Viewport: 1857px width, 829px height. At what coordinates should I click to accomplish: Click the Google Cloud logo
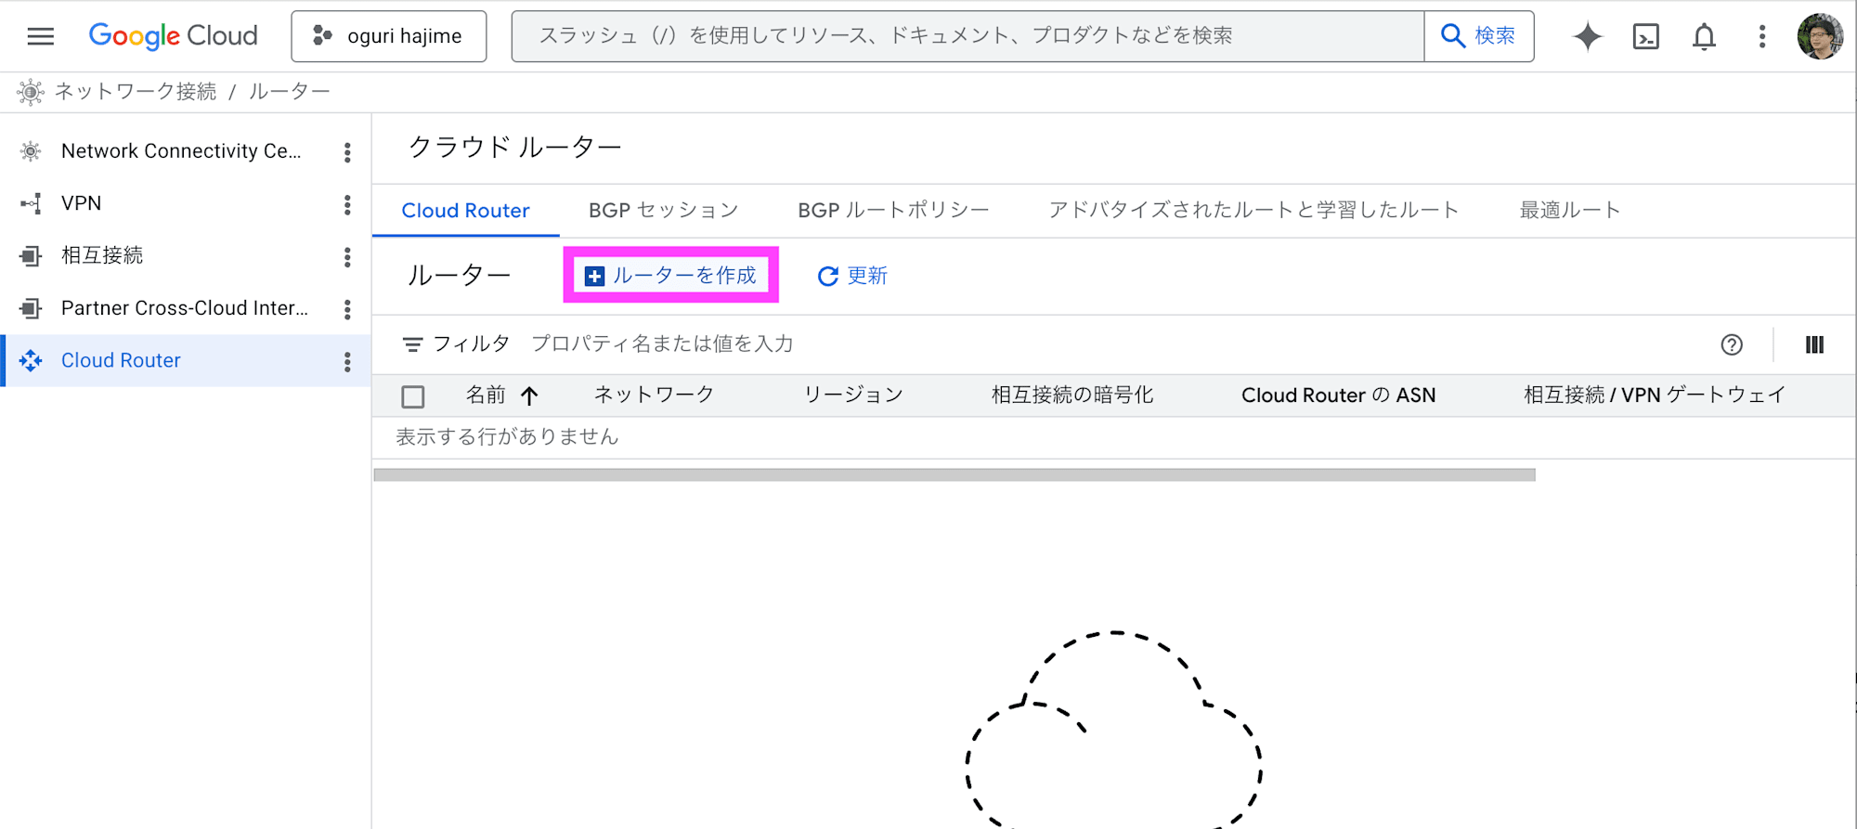174,36
